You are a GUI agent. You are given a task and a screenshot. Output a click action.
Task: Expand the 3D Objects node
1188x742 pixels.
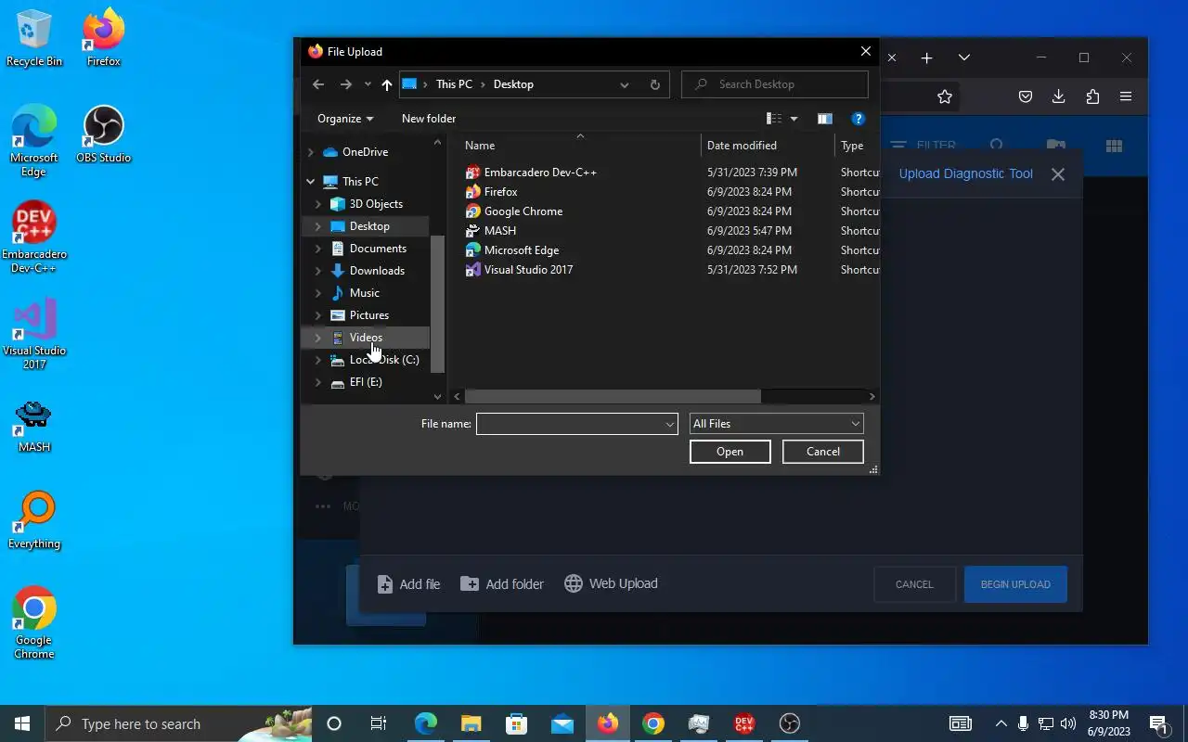coord(318,204)
